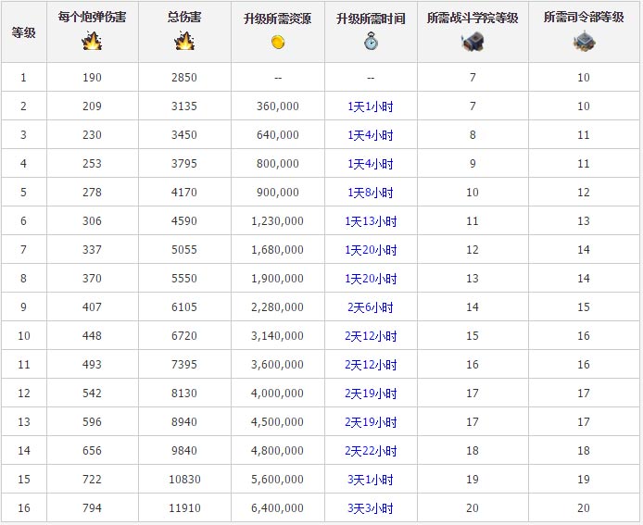Screen dimensions: 643x525
Task: Click the stopwatch icon under 升级所需时间
Action: (x=371, y=41)
